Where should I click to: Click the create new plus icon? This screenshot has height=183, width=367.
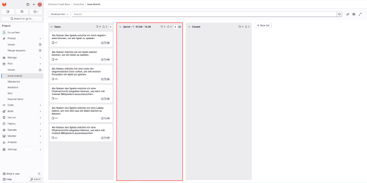tap(34, 4)
